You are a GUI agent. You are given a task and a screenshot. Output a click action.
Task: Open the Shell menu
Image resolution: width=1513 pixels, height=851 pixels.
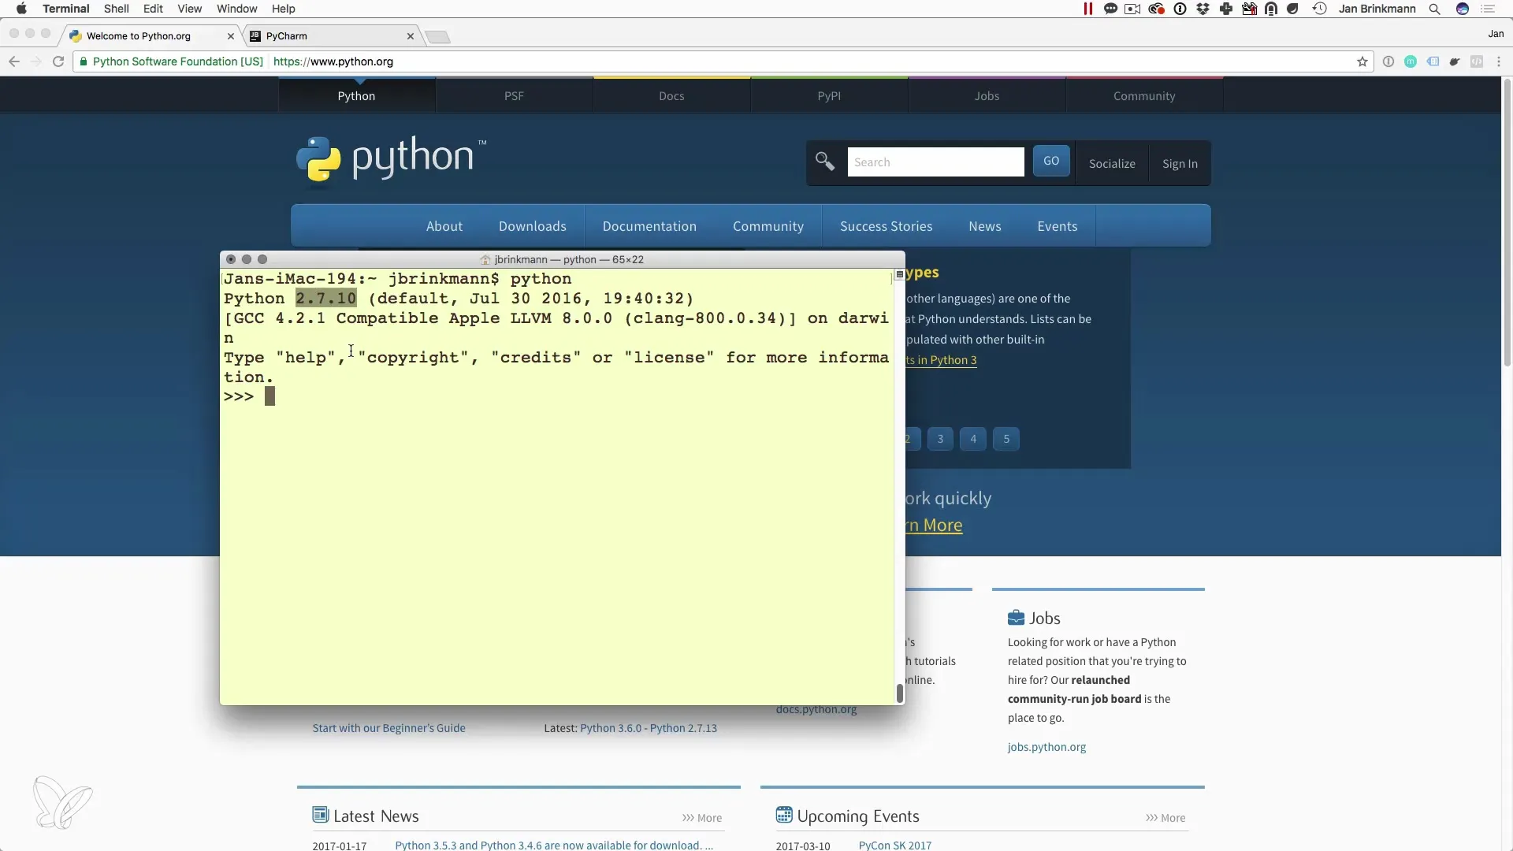pos(116,9)
